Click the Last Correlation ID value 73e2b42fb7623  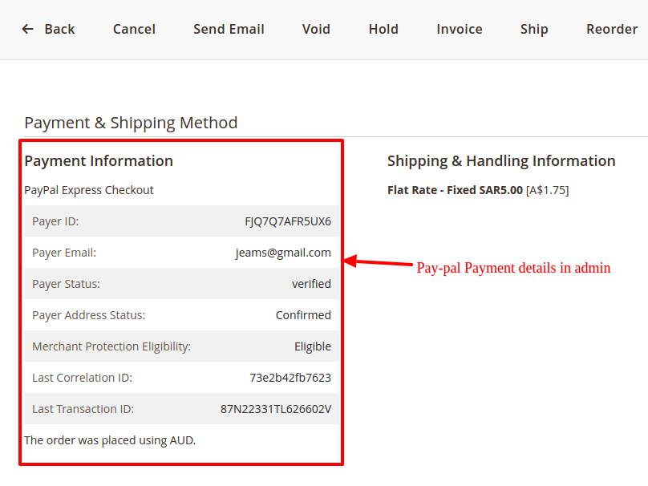(x=290, y=378)
